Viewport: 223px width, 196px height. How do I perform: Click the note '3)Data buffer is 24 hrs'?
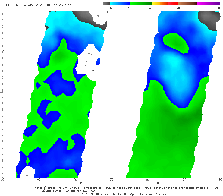(x=69, y=191)
